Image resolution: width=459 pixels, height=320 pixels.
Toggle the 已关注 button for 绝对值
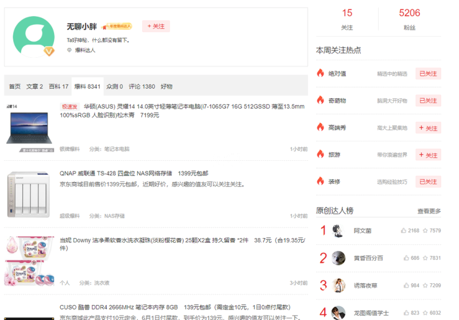tap(428, 74)
